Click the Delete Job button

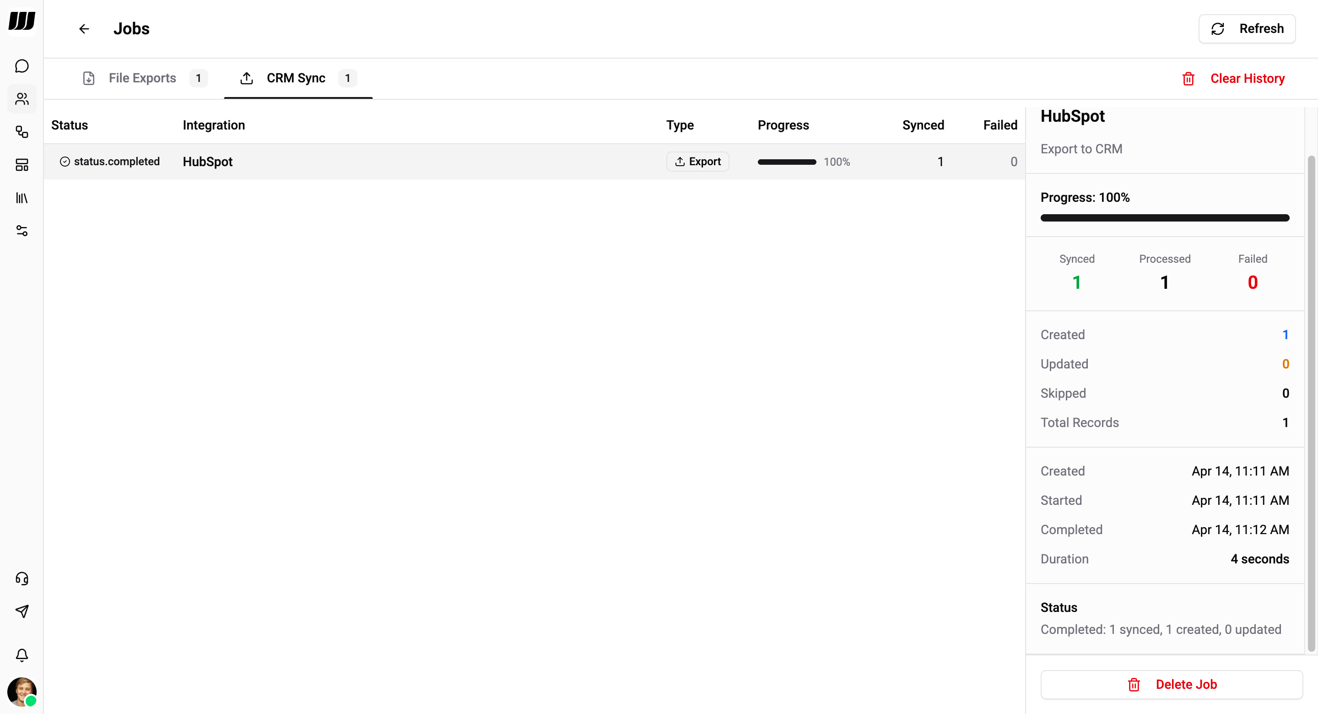click(x=1171, y=684)
